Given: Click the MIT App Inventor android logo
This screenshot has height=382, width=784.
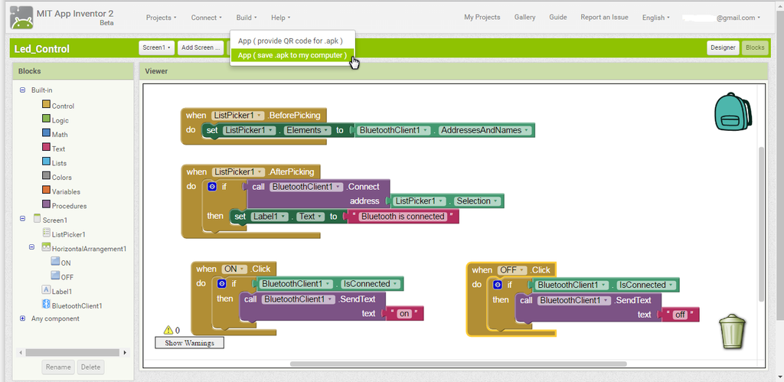Looking at the screenshot, I should (x=21, y=18).
